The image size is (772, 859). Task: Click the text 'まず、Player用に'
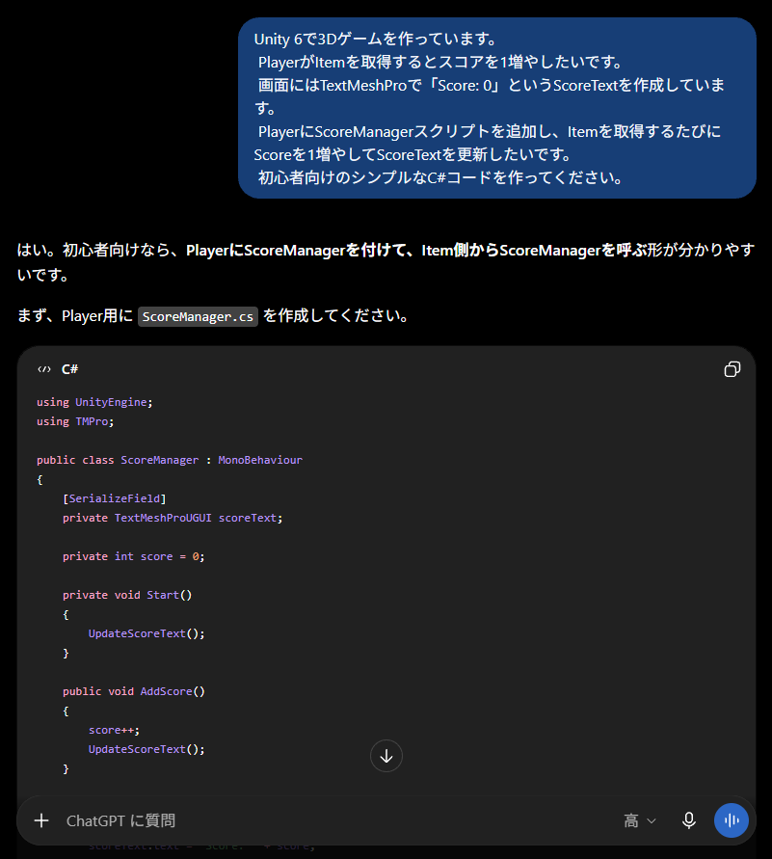[75, 316]
